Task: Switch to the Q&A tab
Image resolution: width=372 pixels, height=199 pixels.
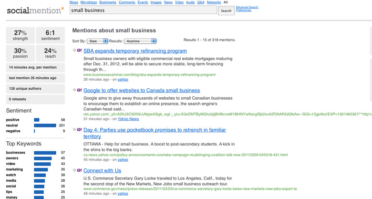Action: pos(201,2)
